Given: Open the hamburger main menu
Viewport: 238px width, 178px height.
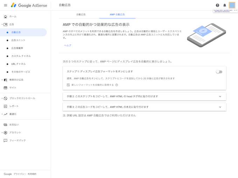Looking at the screenshot, I should pyautogui.click(x=5, y=5).
